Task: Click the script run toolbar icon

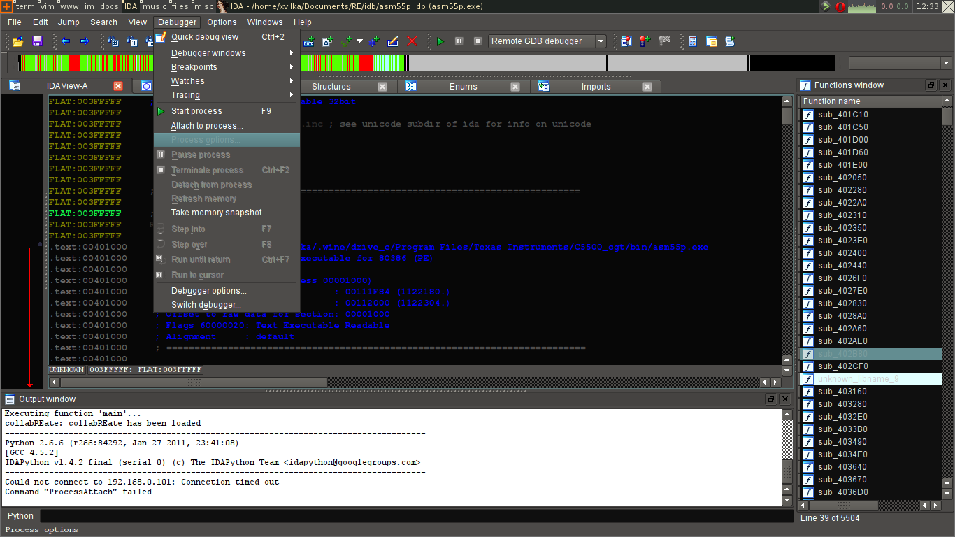Action: 731,41
